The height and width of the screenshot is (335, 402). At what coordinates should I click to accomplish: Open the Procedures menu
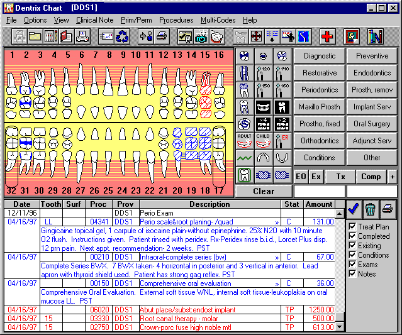pos(176,20)
